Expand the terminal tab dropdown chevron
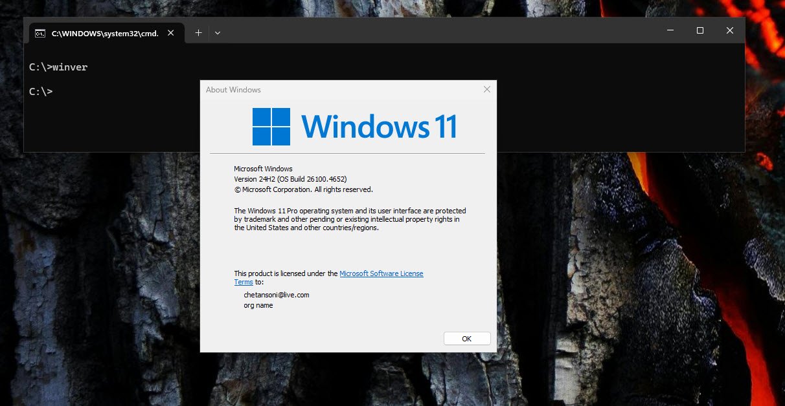Image resolution: width=785 pixels, height=406 pixels. coord(218,33)
